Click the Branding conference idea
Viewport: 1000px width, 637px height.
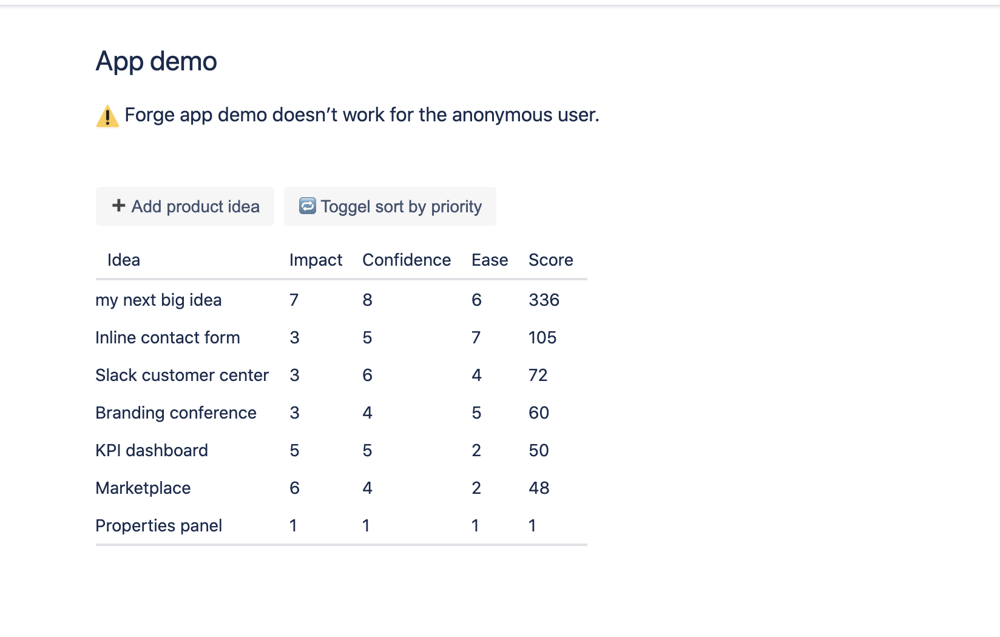[176, 413]
